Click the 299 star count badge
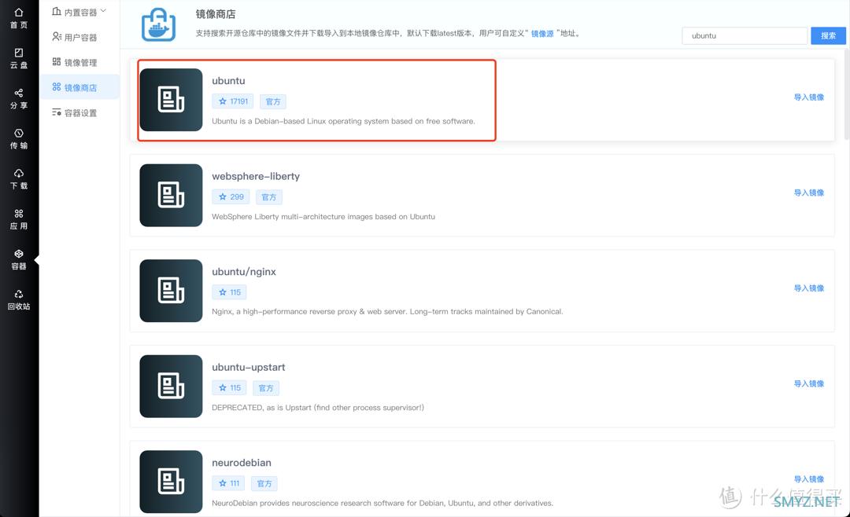The height and width of the screenshot is (517, 850). [231, 197]
